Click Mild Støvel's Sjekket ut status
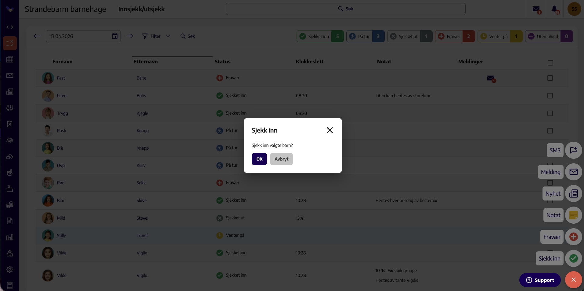This screenshot has height=291, width=584. tap(231, 218)
